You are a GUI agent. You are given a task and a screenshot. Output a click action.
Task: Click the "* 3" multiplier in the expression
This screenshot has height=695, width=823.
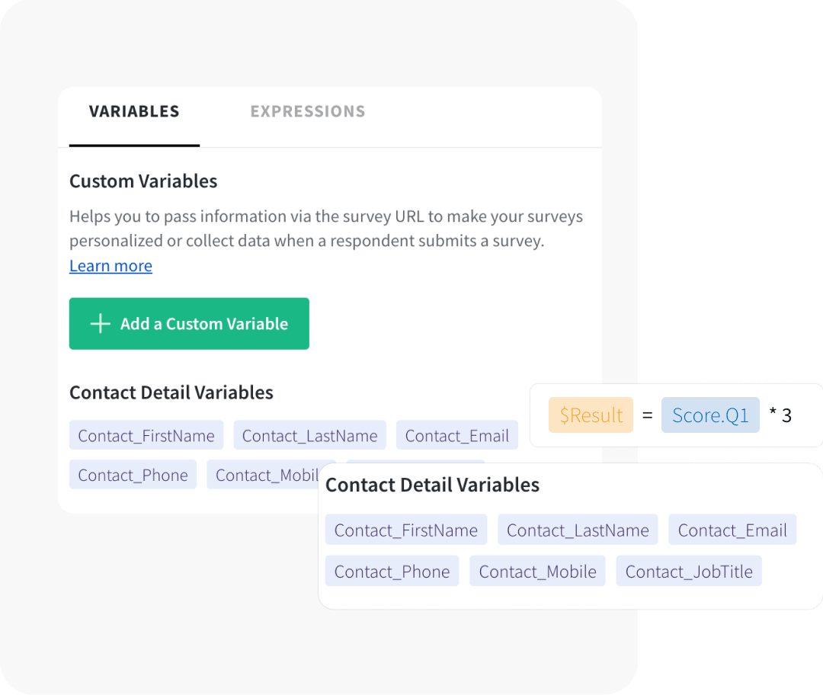pos(780,415)
